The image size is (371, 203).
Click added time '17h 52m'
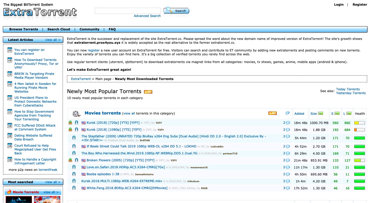[x=301, y=188]
